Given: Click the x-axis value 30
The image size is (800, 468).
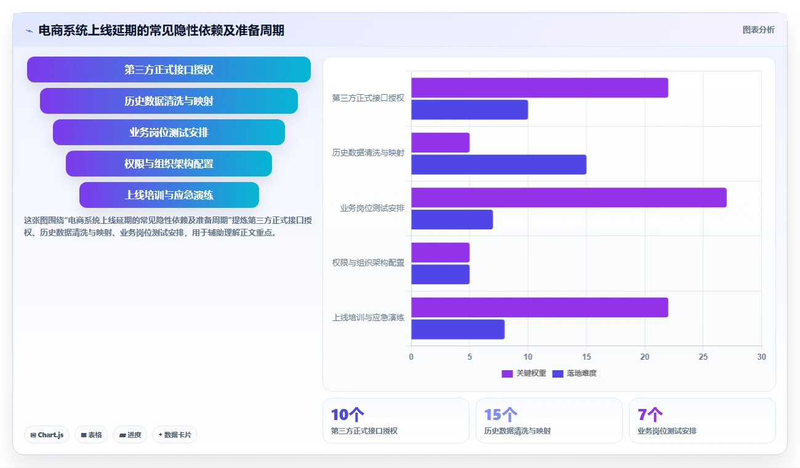Looking at the screenshot, I should (761, 357).
